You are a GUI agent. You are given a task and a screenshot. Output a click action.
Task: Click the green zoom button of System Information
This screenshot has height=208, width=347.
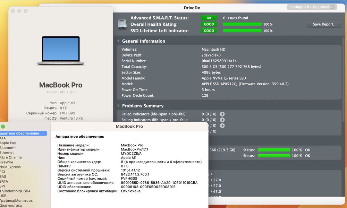click(3, 127)
